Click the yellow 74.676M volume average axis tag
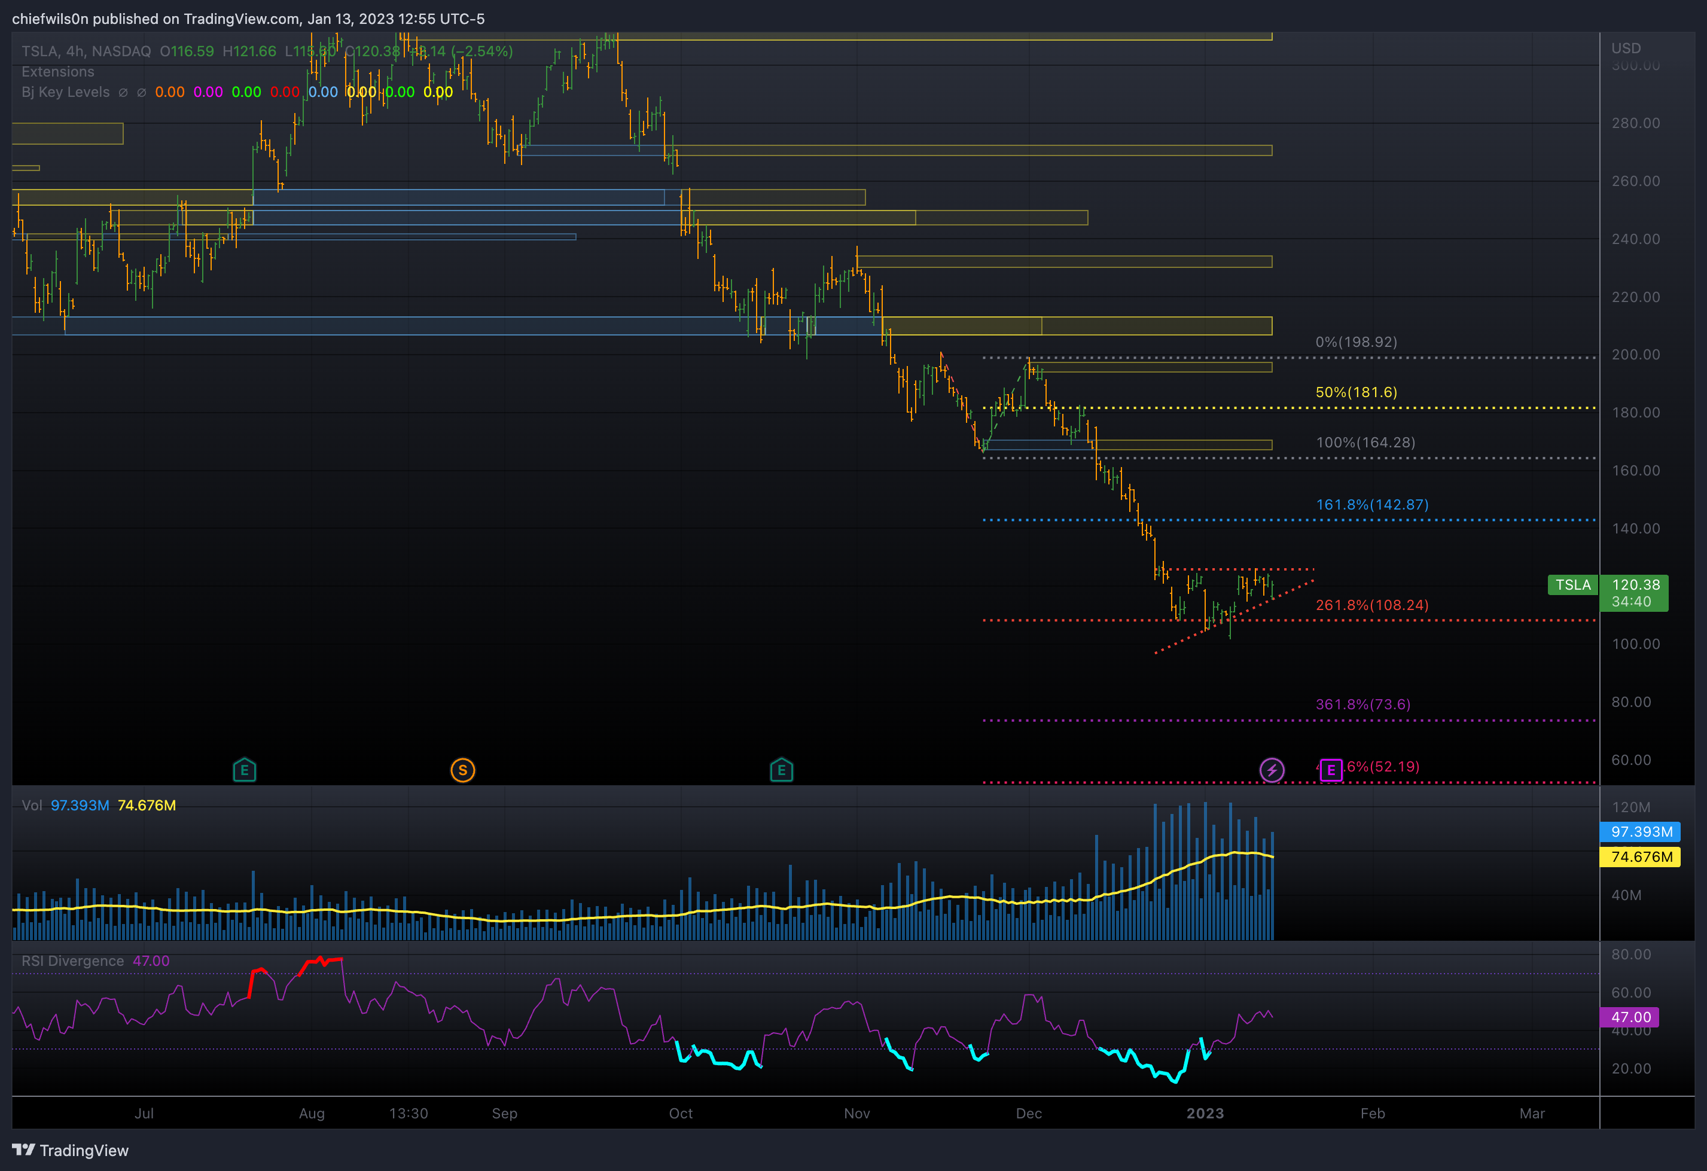The width and height of the screenshot is (1707, 1171). click(x=1640, y=856)
